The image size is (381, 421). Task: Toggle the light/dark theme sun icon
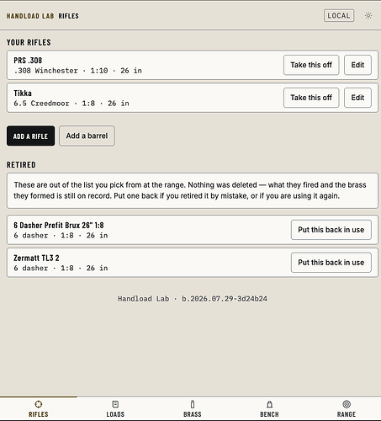pyautogui.click(x=368, y=16)
